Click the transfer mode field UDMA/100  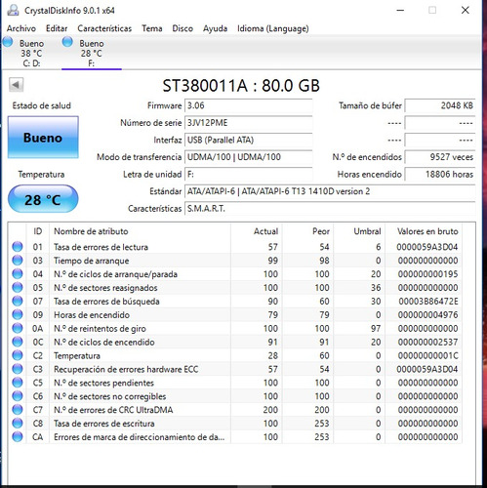249,157
